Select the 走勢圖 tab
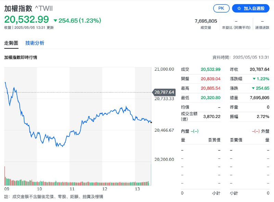Screen dimensions: 274x202 (12, 44)
